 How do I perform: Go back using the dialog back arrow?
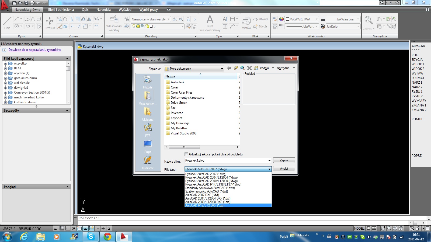229,68
